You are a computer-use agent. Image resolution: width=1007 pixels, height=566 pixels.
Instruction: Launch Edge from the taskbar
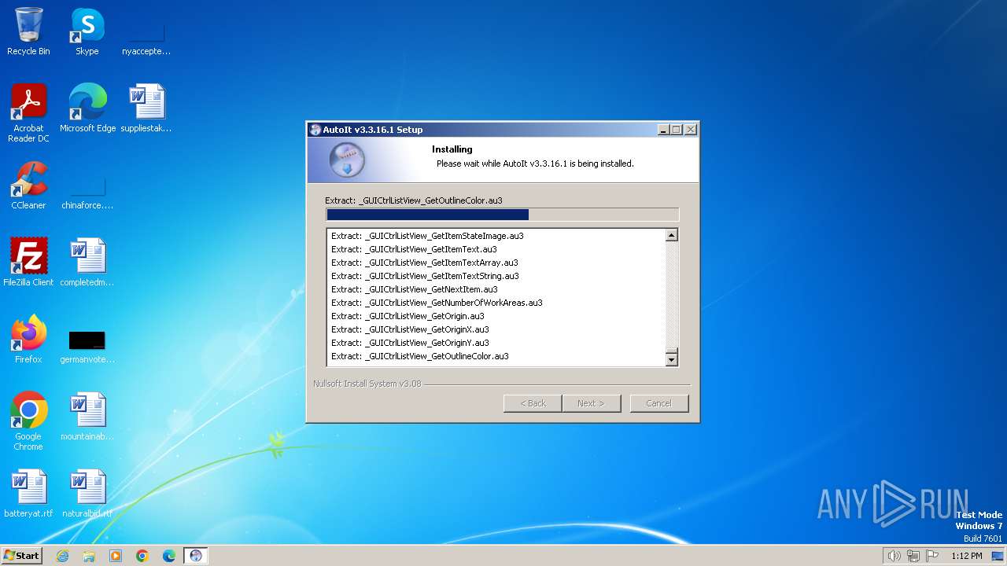(169, 556)
